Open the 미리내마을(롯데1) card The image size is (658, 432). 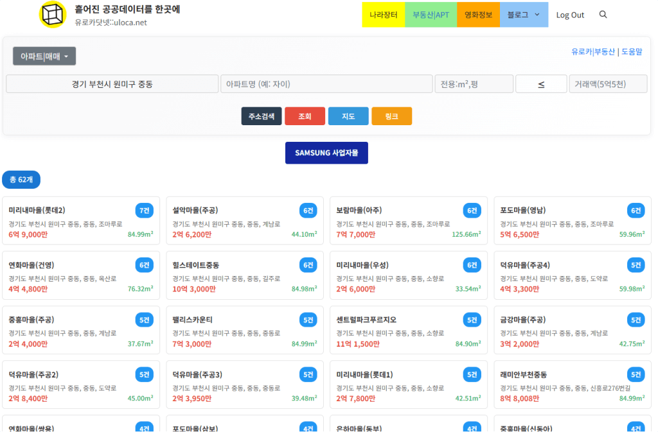click(409, 384)
